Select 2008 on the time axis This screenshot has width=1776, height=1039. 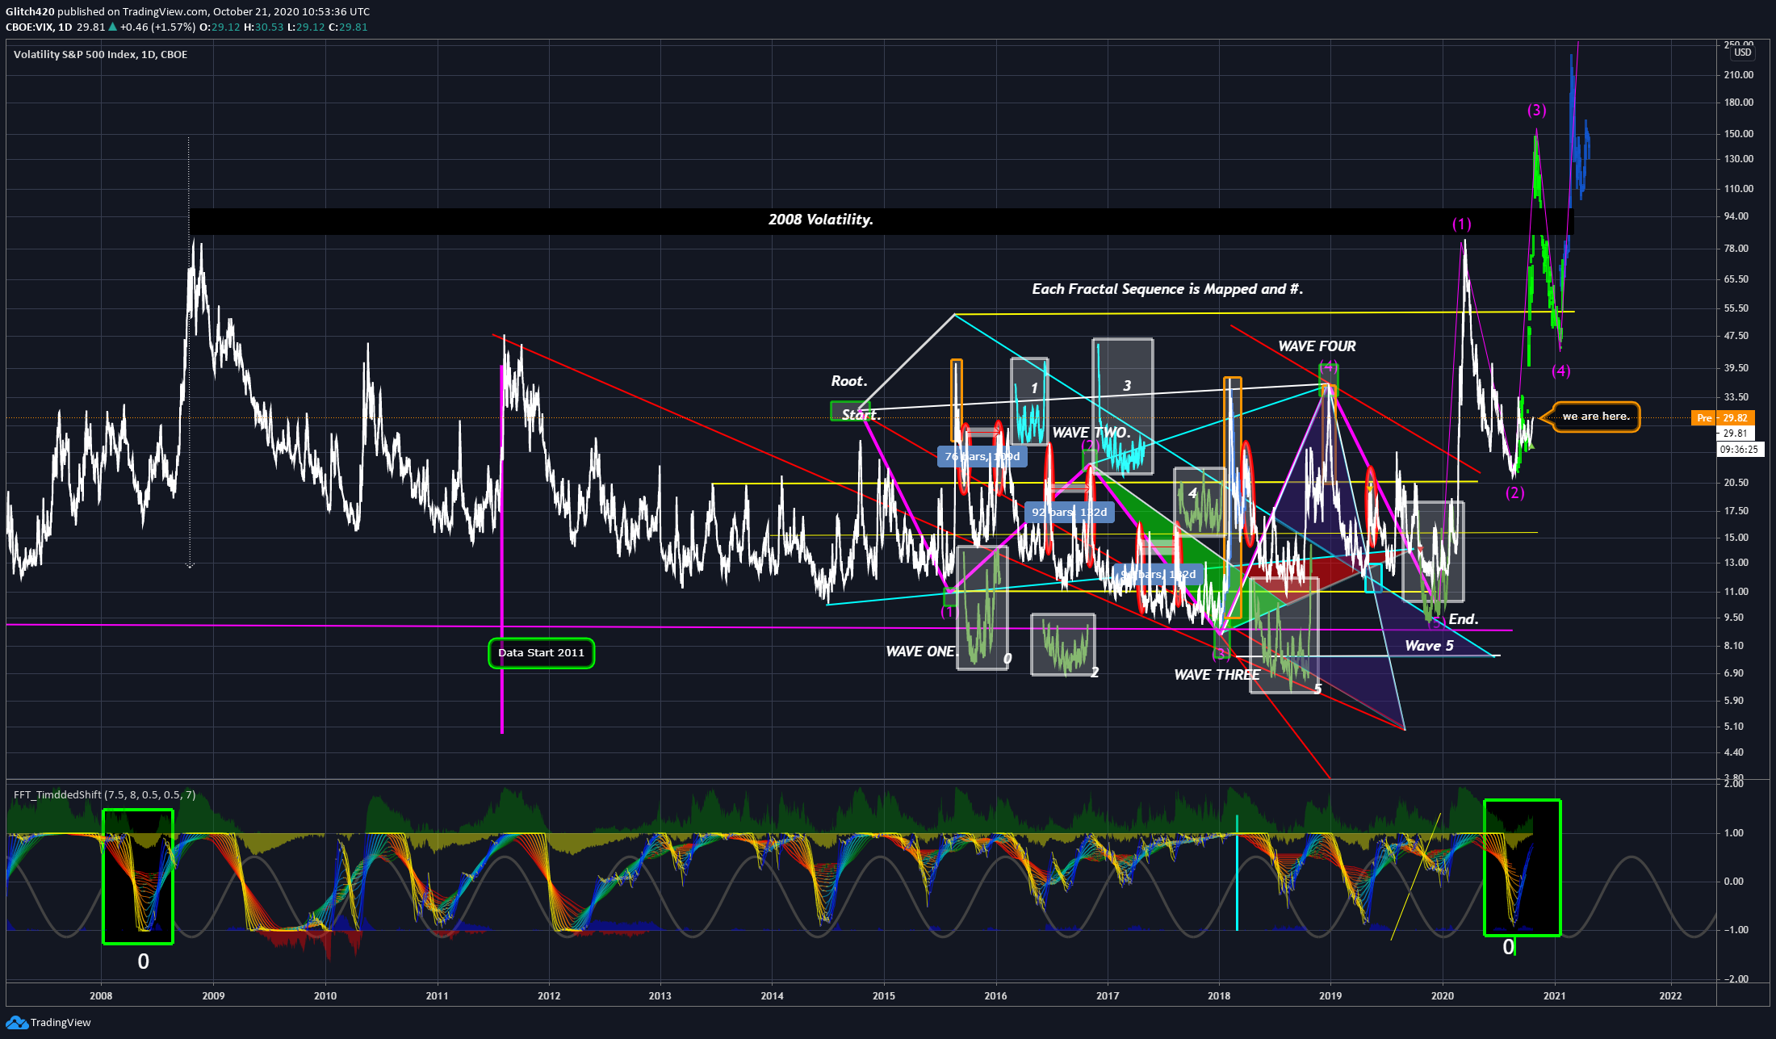pyautogui.click(x=101, y=995)
